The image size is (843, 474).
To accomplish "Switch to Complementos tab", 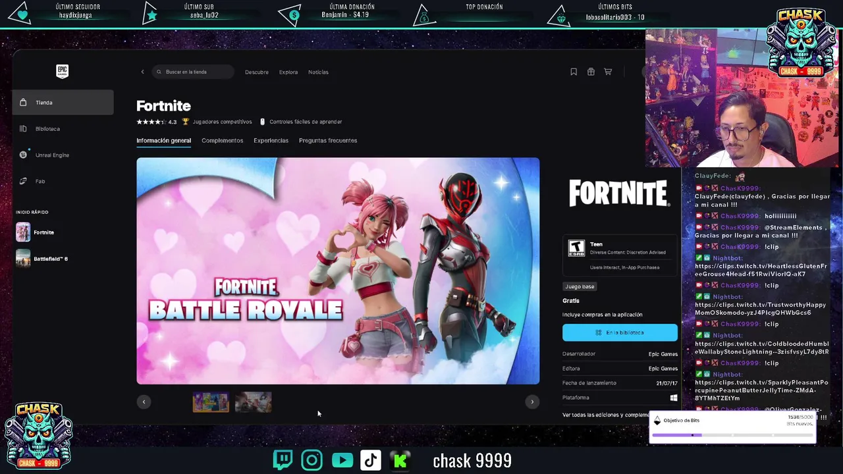I will (222, 140).
